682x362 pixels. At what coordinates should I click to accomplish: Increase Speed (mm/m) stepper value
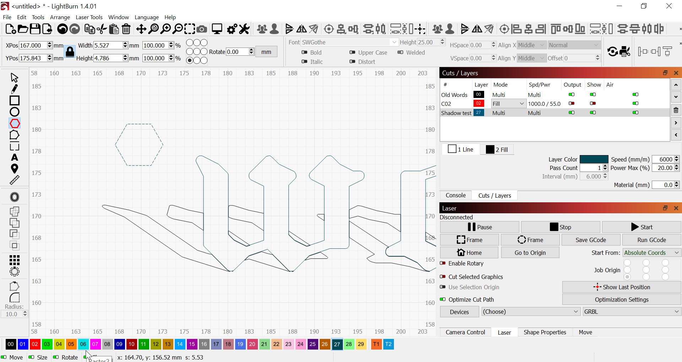[x=677, y=158]
